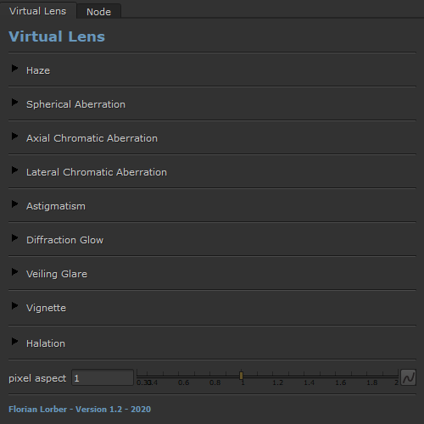Set pixel aspect slider to 1.8 mark
Viewport: 424px width, 424px height.
(367, 376)
